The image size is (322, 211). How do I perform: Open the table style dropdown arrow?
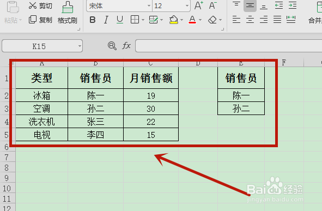161,20
